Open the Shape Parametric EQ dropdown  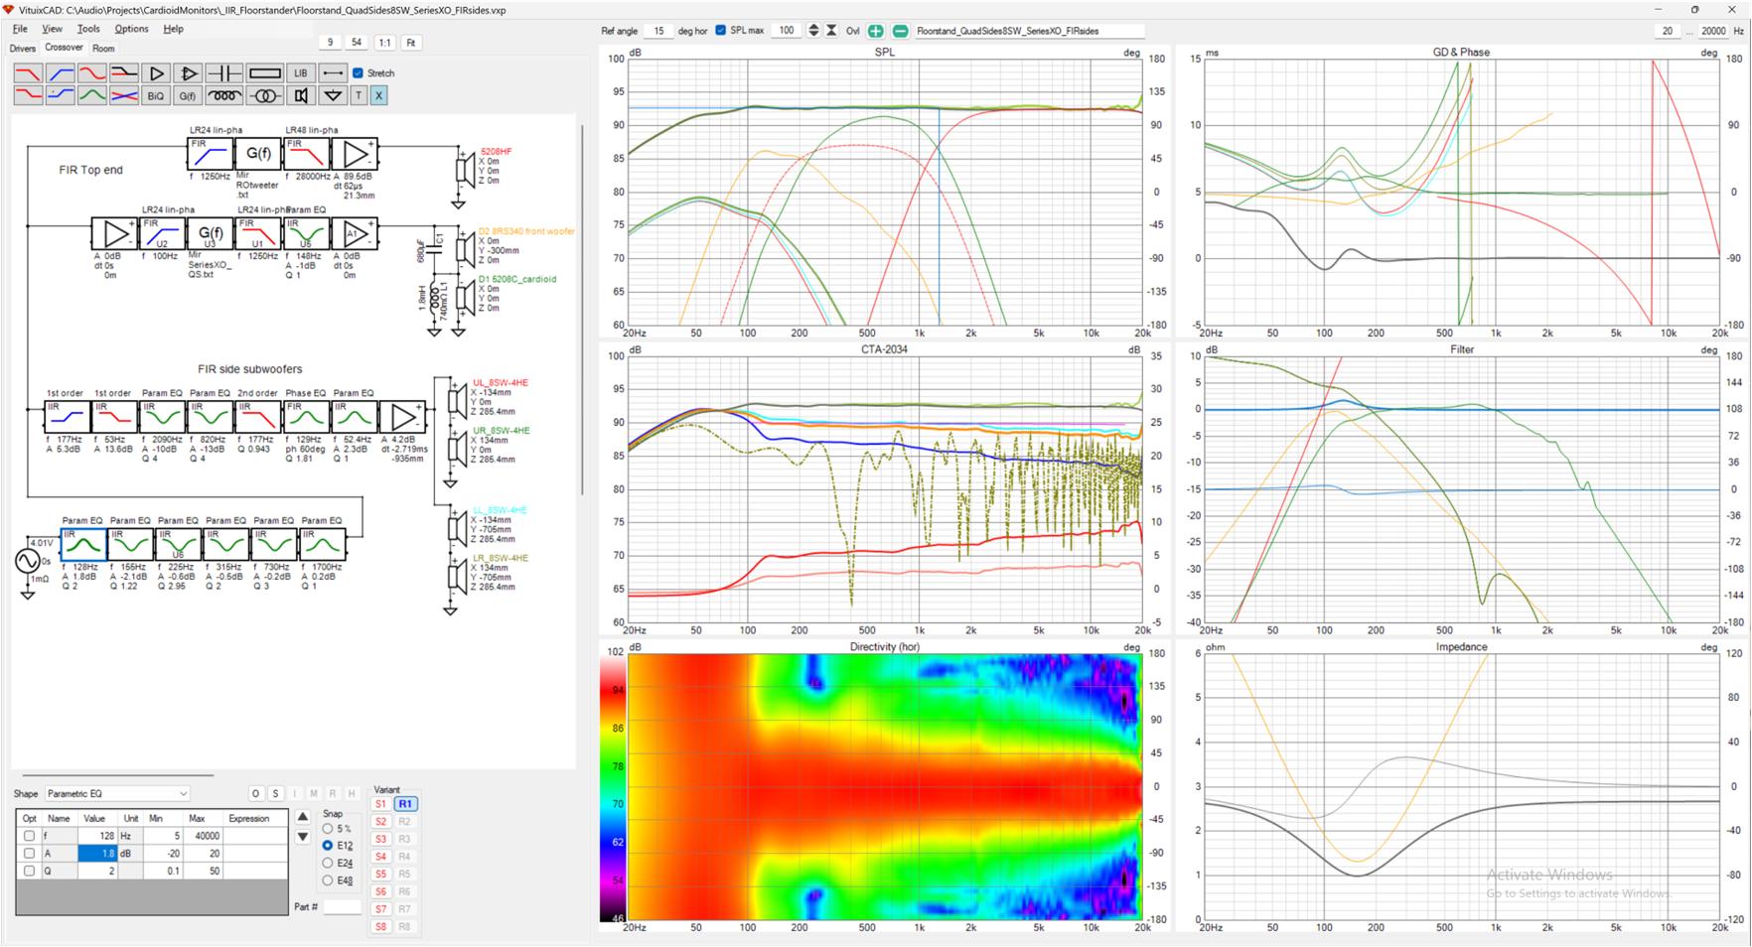coord(117,793)
